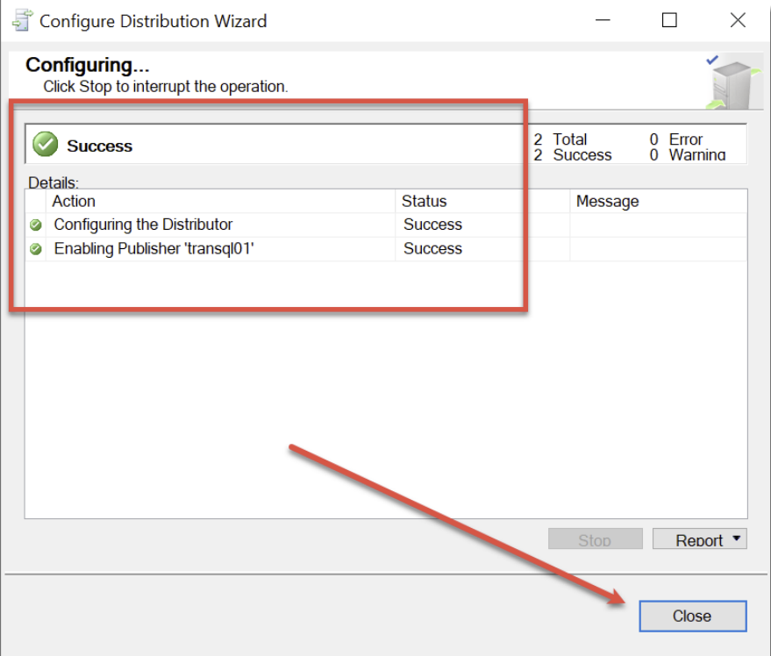Open the Report dropdown menu

coord(699,539)
